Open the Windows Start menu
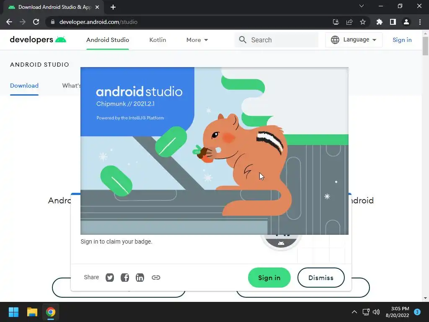 (x=13, y=312)
